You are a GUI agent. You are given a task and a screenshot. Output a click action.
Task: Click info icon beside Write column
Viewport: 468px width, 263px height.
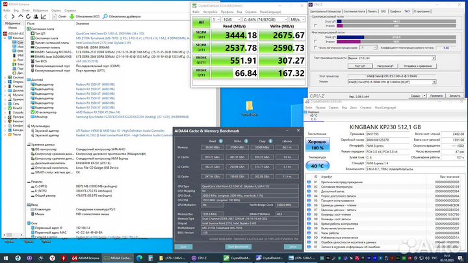tap(246, 141)
